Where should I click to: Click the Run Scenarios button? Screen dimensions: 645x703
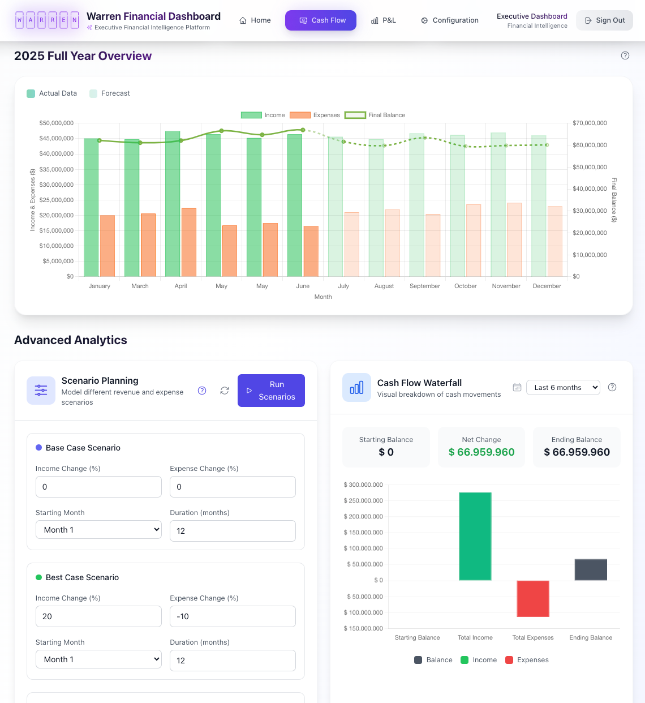click(x=271, y=391)
